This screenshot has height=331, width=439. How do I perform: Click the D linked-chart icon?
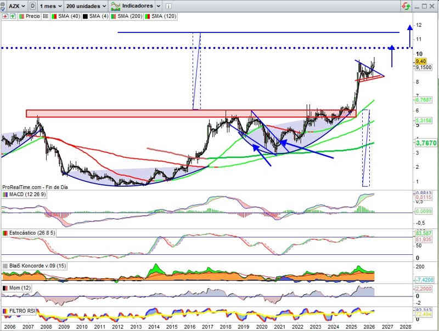click(33, 5)
